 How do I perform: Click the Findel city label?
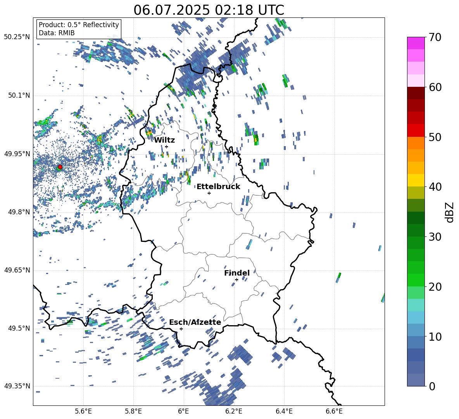(237, 273)
